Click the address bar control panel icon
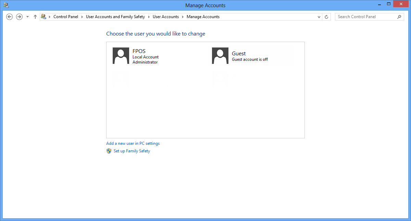 pos(43,16)
